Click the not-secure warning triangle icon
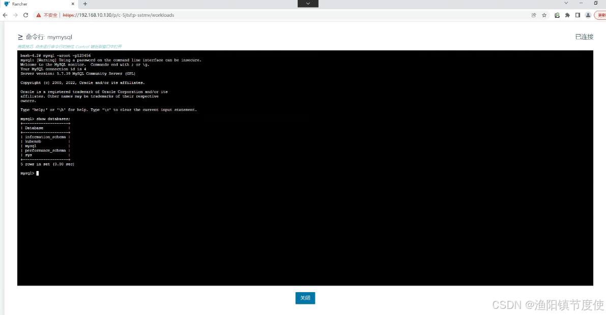Image resolution: width=606 pixels, height=315 pixels. point(39,15)
